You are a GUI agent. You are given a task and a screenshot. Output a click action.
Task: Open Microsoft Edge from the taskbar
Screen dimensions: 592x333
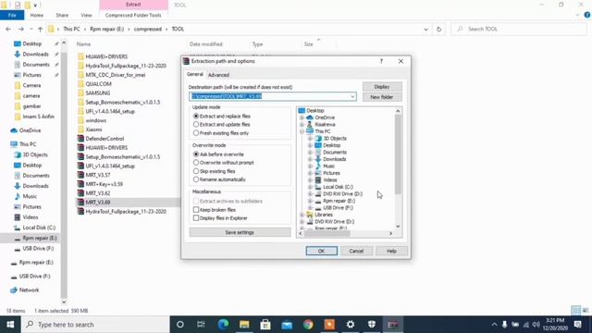pyautogui.click(x=223, y=325)
